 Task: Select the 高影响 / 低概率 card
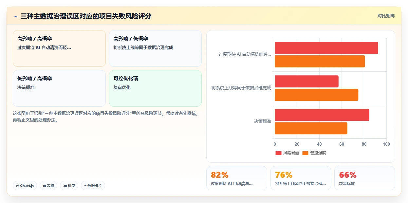click(x=155, y=48)
